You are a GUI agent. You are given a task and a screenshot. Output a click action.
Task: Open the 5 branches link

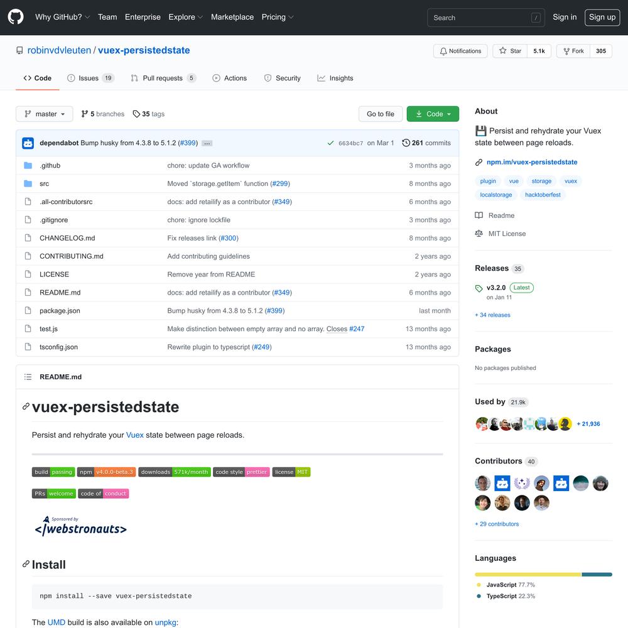click(x=102, y=114)
